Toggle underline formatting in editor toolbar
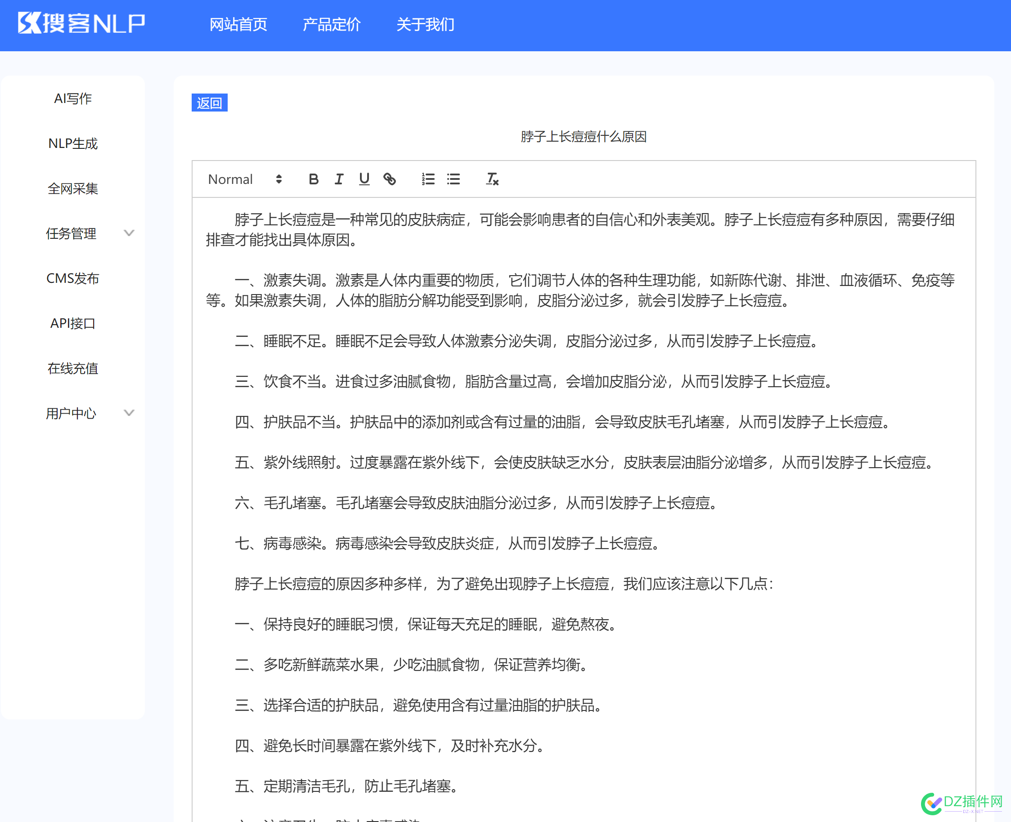 (x=364, y=179)
